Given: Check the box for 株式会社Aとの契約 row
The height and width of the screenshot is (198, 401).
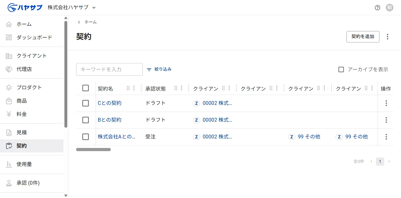Looking at the screenshot, I should point(85,137).
